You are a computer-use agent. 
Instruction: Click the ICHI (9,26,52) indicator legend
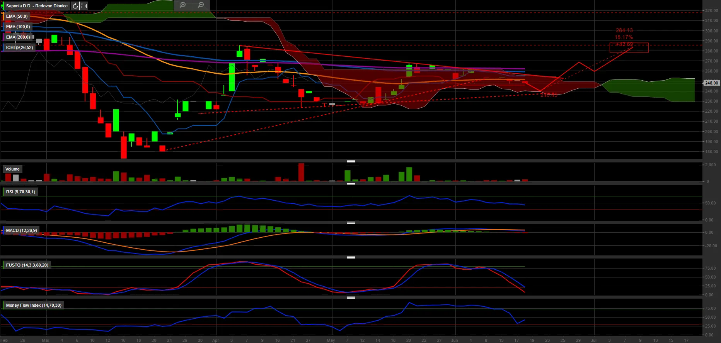19,47
